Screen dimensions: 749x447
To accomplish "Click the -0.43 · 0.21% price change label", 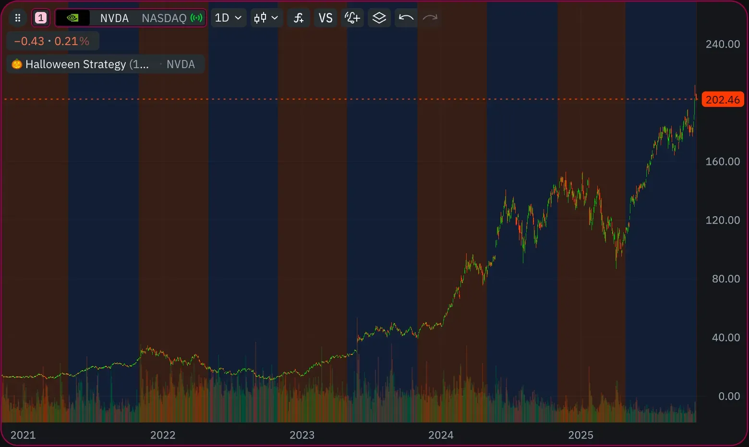I will pyautogui.click(x=52, y=41).
